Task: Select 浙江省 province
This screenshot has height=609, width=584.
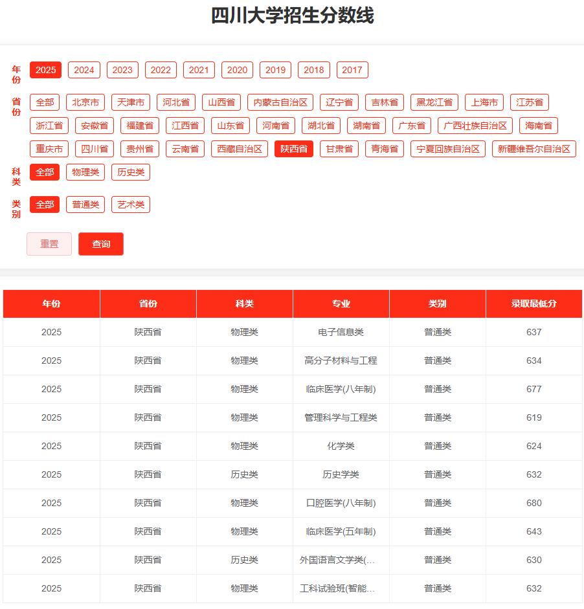Action: pos(49,126)
